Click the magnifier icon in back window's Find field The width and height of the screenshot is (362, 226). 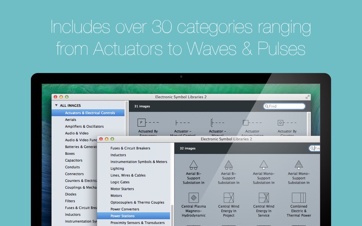267,106
